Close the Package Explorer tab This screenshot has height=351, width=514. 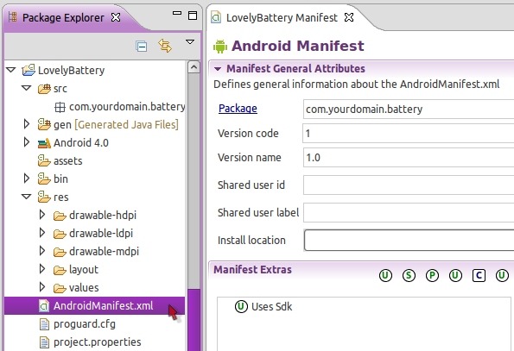tap(116, 17)
